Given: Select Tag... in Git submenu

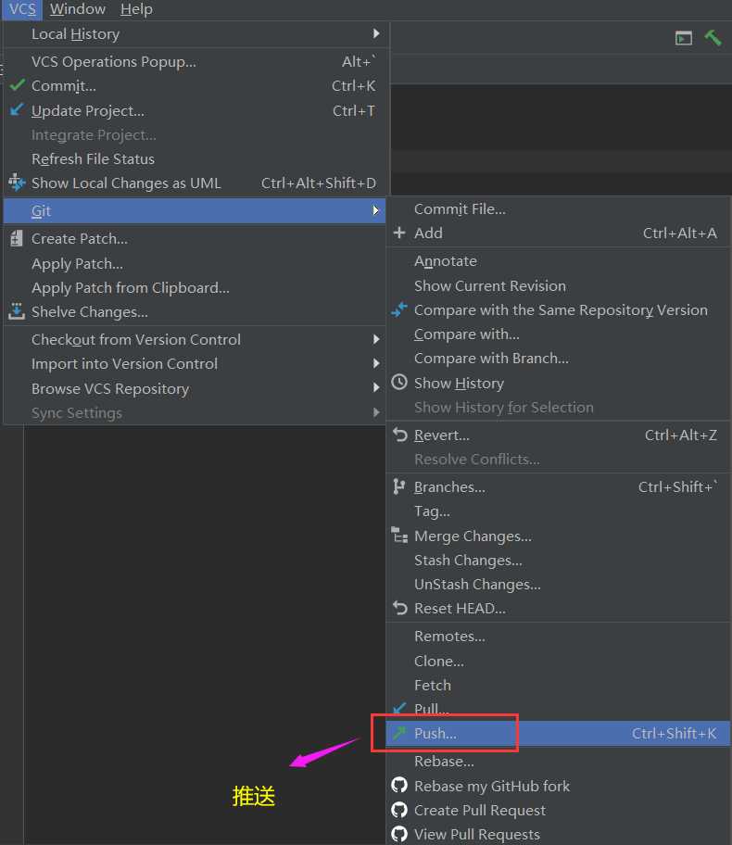Looking at the screenshot, I should coord(559,511).
